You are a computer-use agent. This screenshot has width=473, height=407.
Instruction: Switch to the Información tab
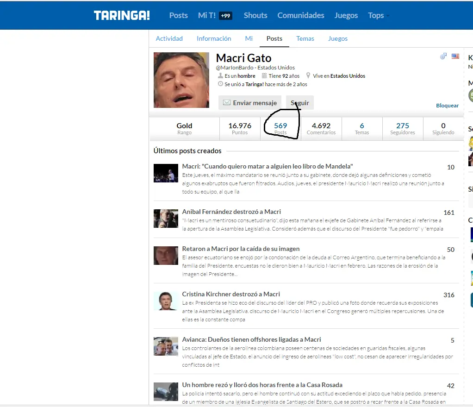pos(214,38)
